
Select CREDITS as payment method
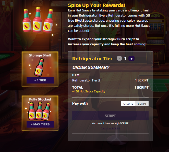(x=128, y=104)
